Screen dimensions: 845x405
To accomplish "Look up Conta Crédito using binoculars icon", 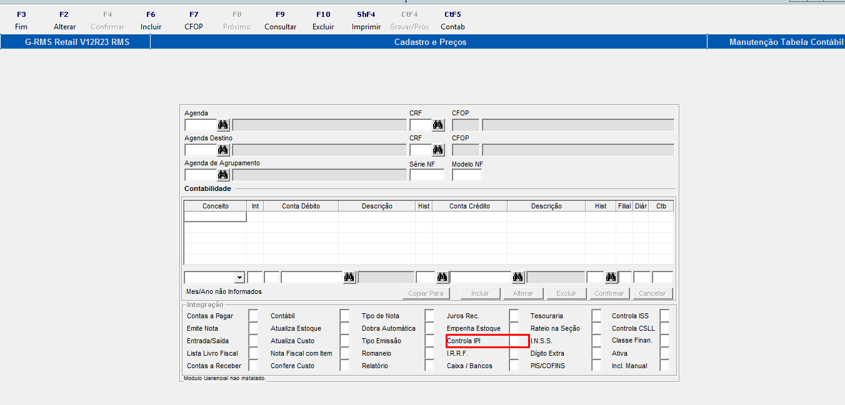I will click(518, 277).
